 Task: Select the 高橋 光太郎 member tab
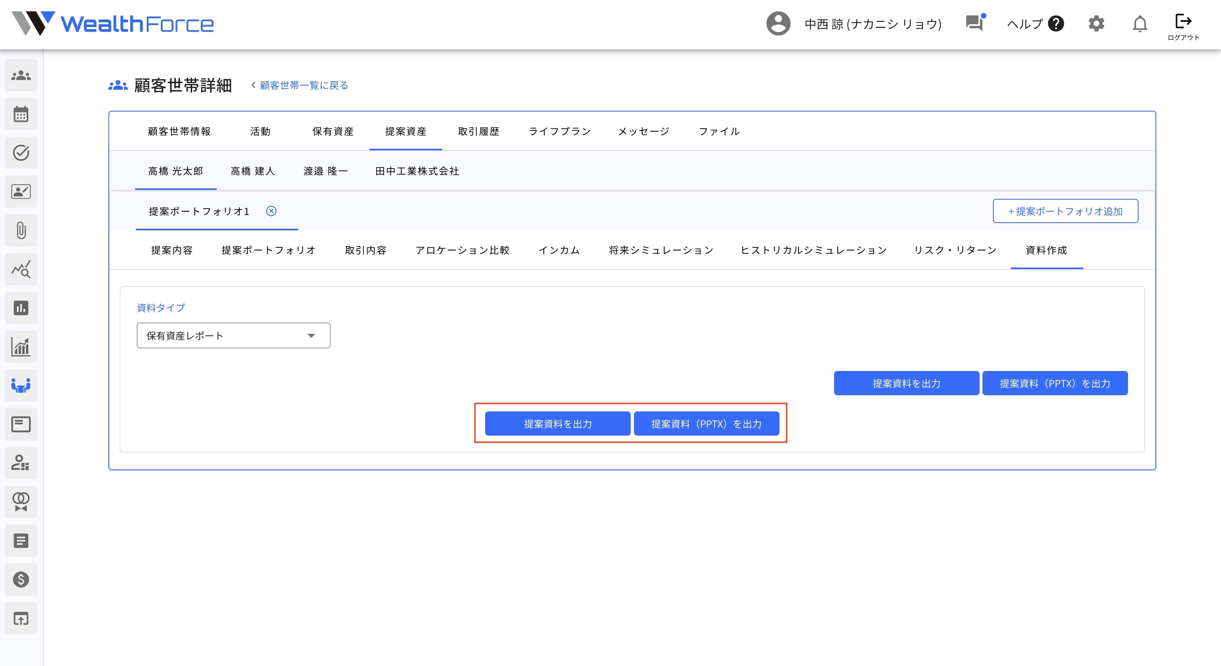175,171
